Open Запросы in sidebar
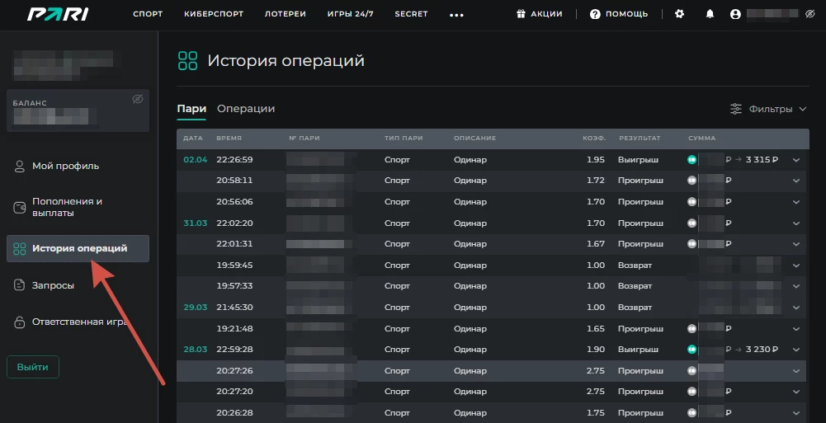826x423 pixels. [53, 285]
